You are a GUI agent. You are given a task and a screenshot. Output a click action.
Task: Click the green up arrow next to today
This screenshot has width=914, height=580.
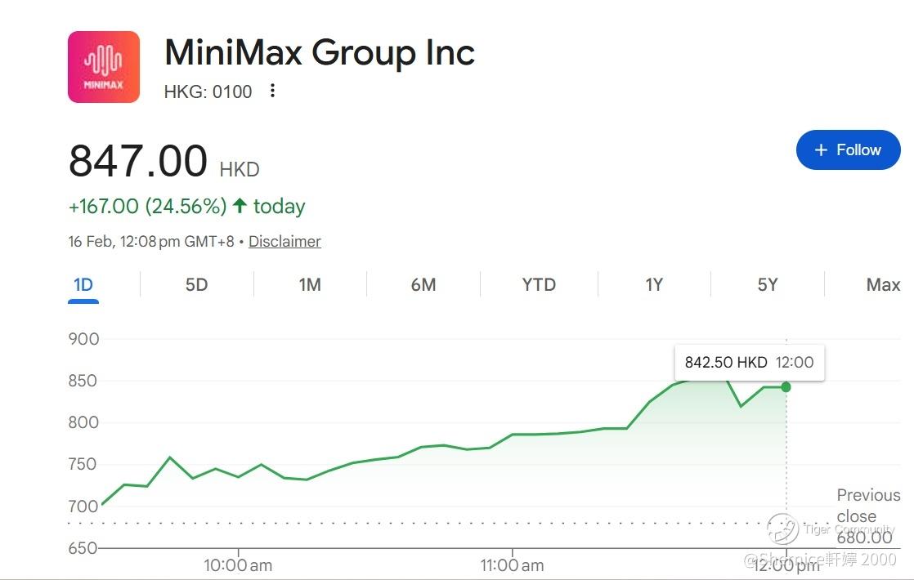click(x=240, y=206)
